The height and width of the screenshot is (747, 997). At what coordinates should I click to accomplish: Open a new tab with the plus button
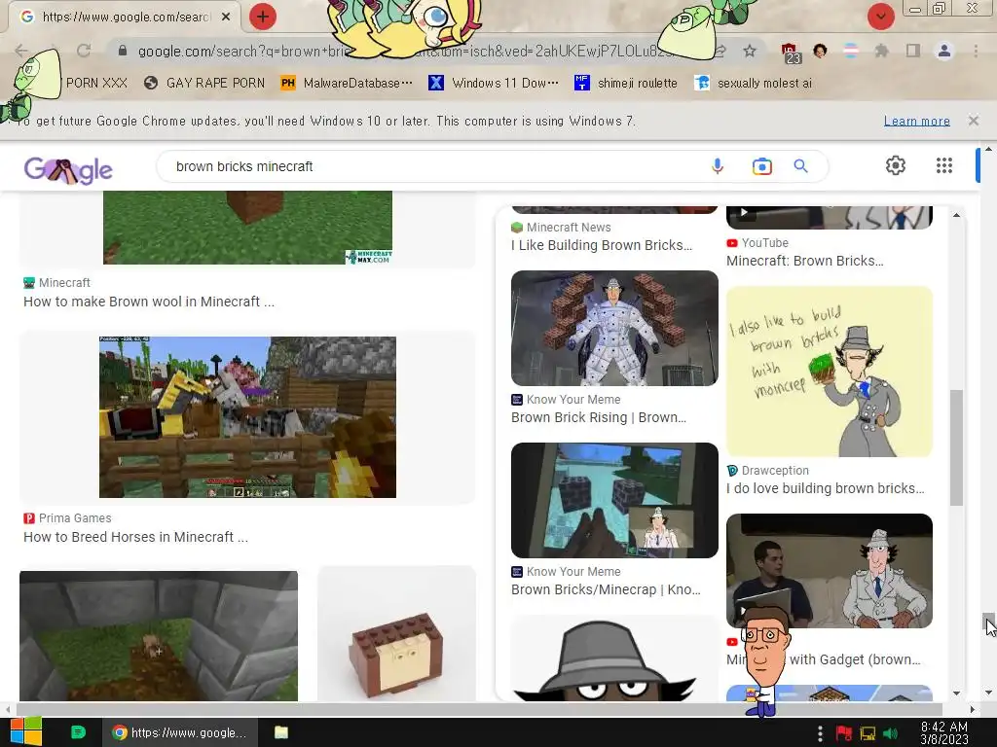click(x=263, y=17)
